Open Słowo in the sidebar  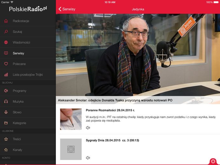point(28,112)
